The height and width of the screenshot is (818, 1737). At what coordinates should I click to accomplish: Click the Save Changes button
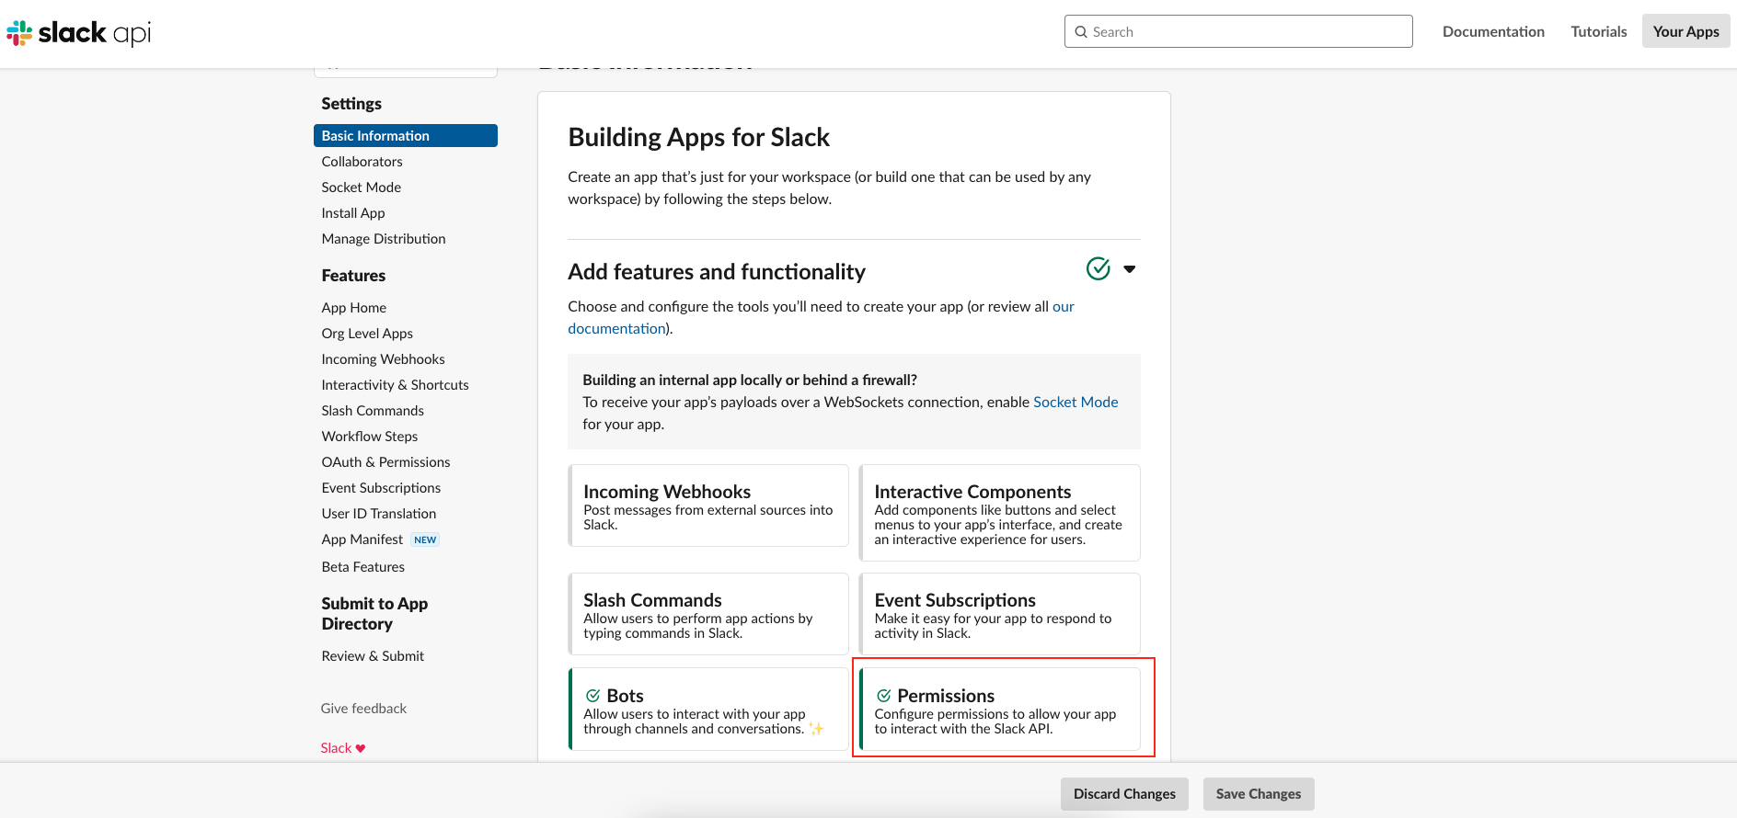1259,794
